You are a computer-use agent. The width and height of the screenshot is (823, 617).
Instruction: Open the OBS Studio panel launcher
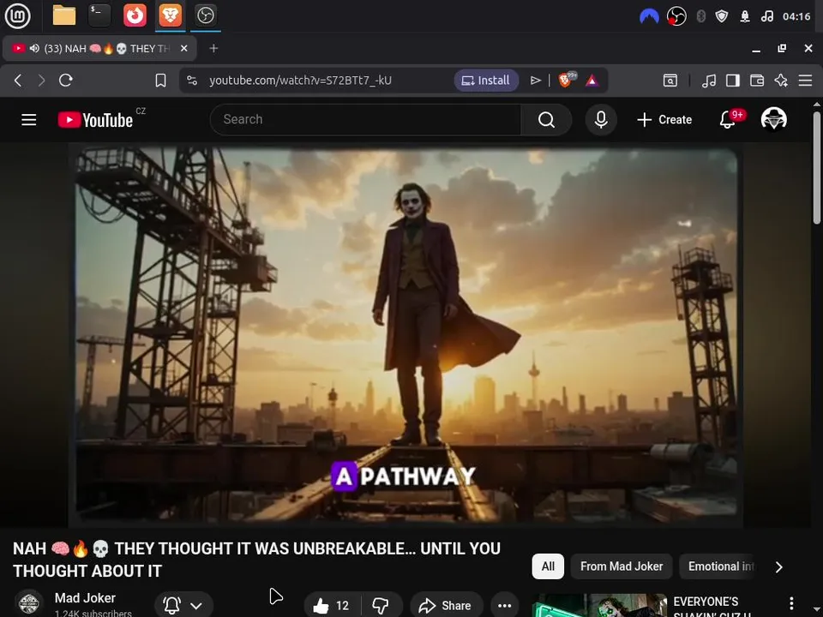coord(205,15)
